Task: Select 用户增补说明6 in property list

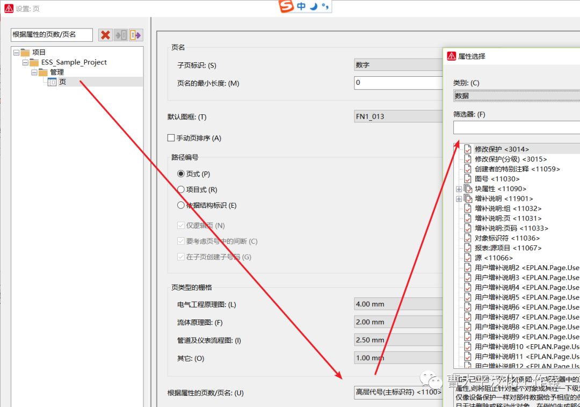Action: 527,307
